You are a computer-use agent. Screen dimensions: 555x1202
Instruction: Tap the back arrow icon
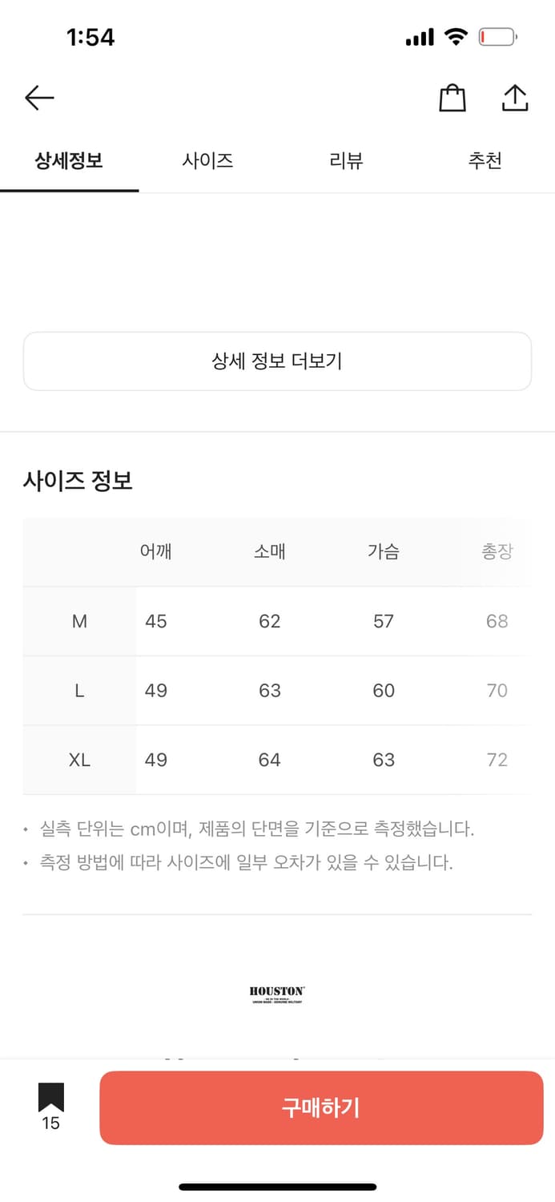pos(39,99)
